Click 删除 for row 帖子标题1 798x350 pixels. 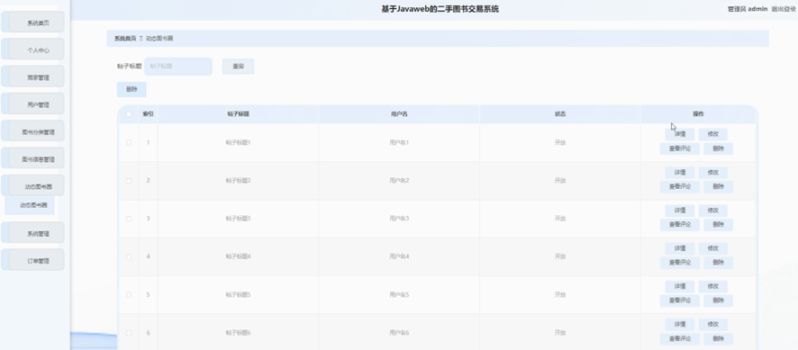tap(718, 148)
